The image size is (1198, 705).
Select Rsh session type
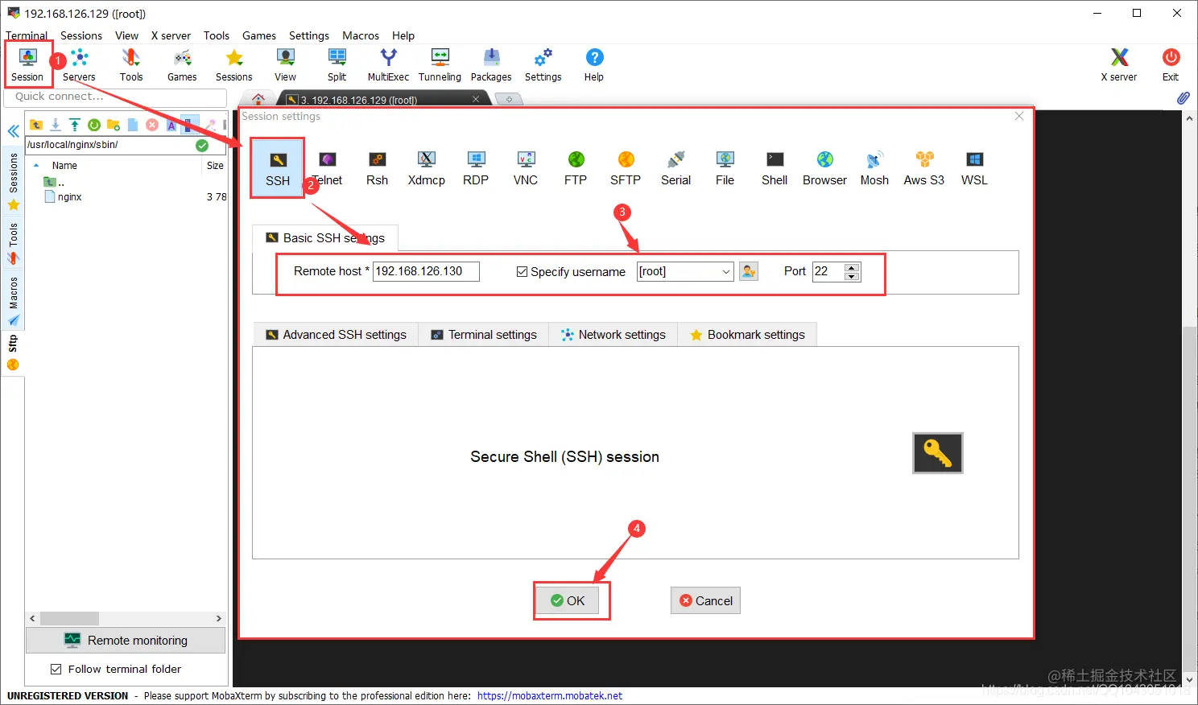(377, 168)
